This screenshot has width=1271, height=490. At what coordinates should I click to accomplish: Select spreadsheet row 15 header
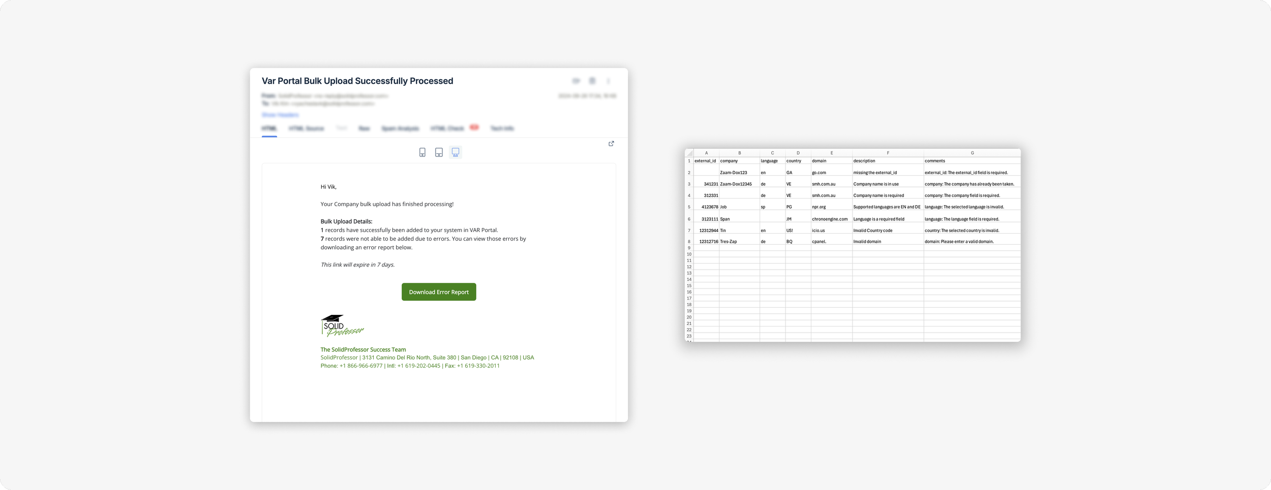click(x=689, y=286)
